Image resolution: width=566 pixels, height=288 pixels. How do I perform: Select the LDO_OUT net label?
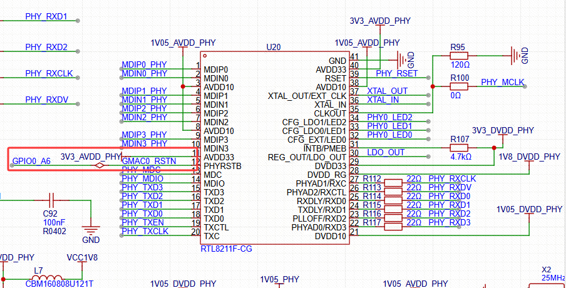pyautogui.click(x=386, y=152)
